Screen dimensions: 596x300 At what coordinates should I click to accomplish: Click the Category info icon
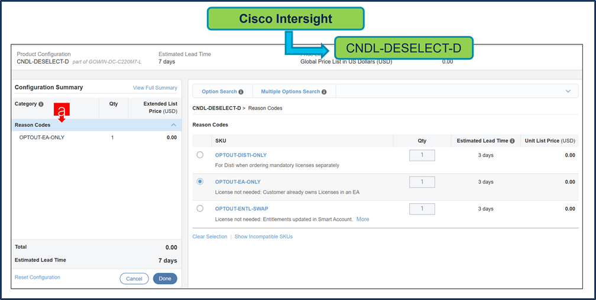tap(41, 104)
